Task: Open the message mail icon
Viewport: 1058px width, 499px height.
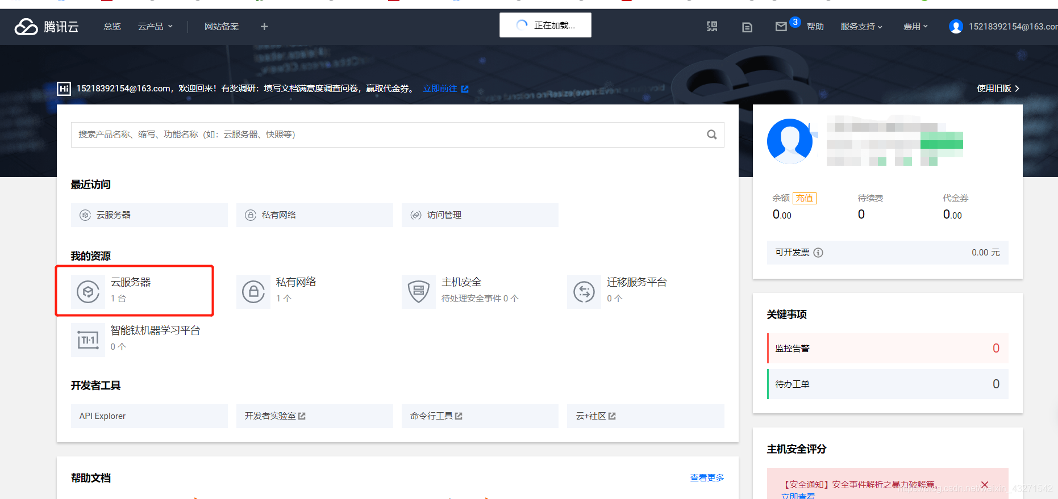Action: pyautogui.click(x=781, y=27)
